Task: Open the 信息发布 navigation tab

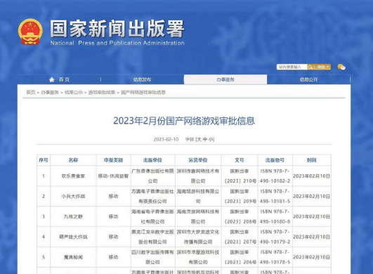Action: click(143, 79)
